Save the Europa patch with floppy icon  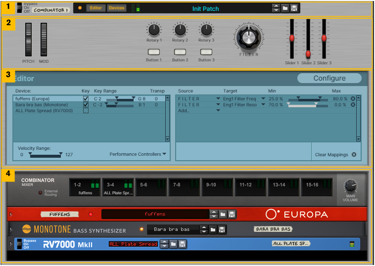pos(232,214)
